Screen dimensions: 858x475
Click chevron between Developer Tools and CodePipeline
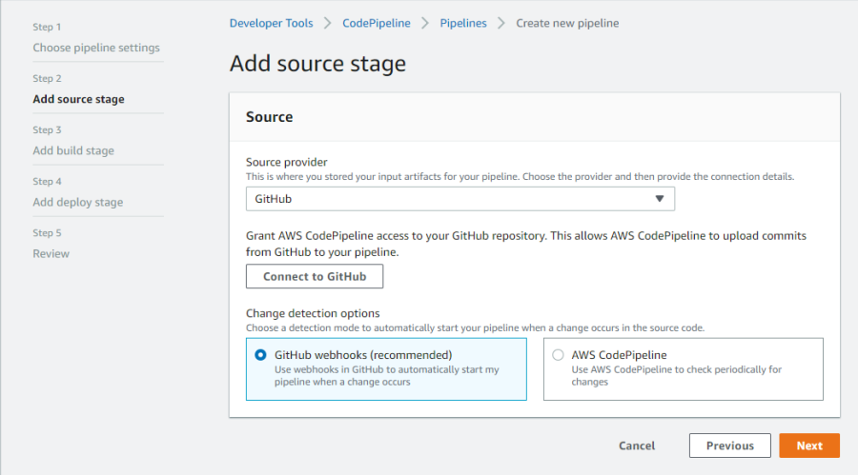point(327,23)
